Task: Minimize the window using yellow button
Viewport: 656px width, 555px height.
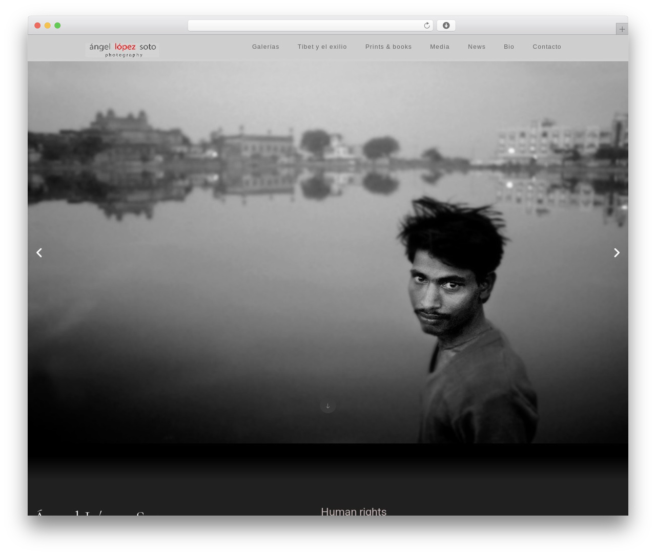Action: [47, 26]
